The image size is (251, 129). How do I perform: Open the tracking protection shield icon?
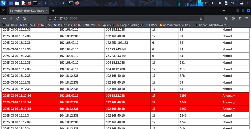coord(50,18)
